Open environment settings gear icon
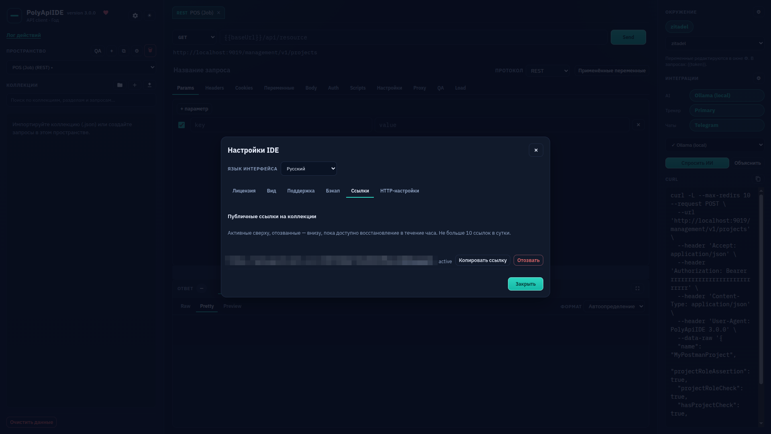 759,12
